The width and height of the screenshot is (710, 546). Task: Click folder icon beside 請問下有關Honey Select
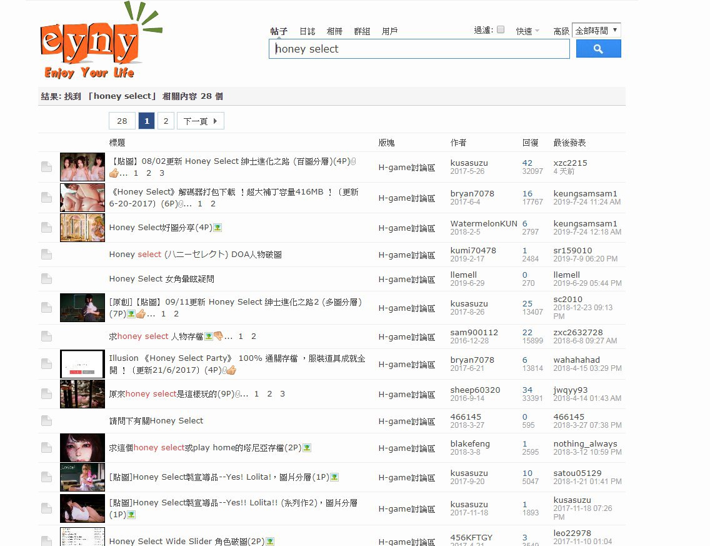pyautogui.click(x=46, y=421)
